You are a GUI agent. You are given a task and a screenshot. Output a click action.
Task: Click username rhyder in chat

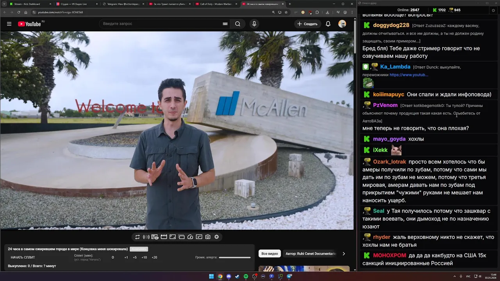pyautogui.click(x=382, y=237)
